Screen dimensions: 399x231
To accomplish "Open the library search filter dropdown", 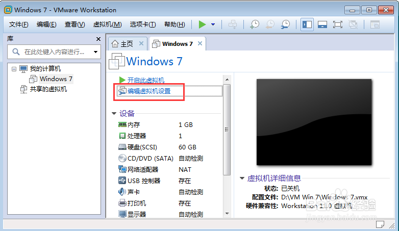I will [x=96, y=52].
